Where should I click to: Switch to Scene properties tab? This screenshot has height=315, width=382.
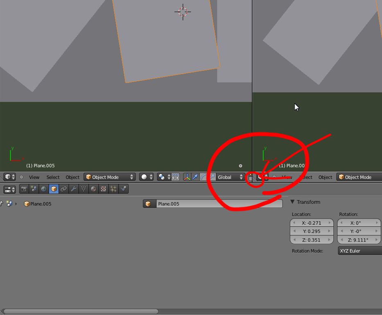tap(34, 189)
